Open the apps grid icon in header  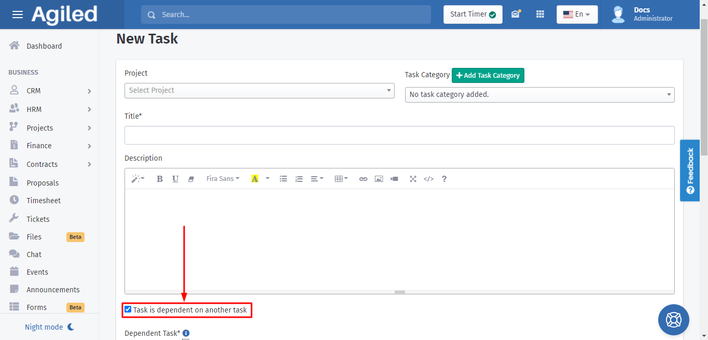pos(540,15)
